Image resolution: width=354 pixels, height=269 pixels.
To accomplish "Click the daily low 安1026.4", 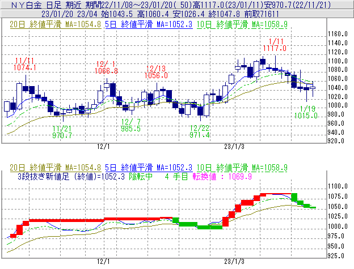I will coord(188,14).
